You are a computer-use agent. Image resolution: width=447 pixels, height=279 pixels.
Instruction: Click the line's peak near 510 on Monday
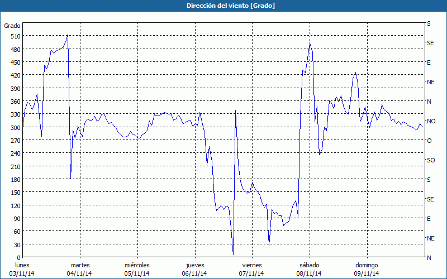68,35
